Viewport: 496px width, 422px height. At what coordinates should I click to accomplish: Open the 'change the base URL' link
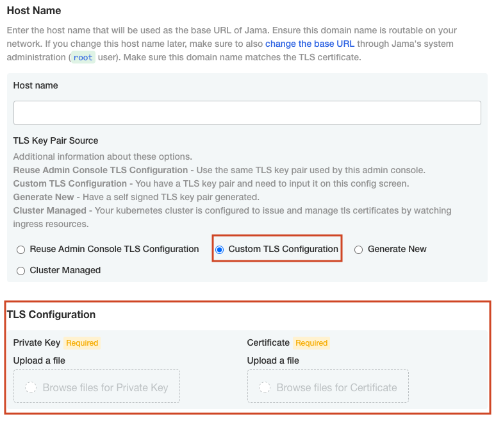pos(310,44)
